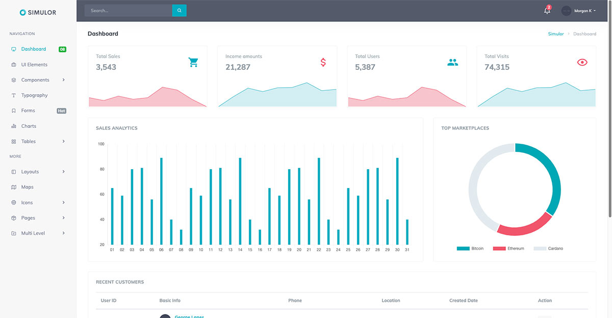This screenshot has height=318, width=612.
Task: Toggle Ethereum legend in donut chart
Action: click(x=508, y=249)
